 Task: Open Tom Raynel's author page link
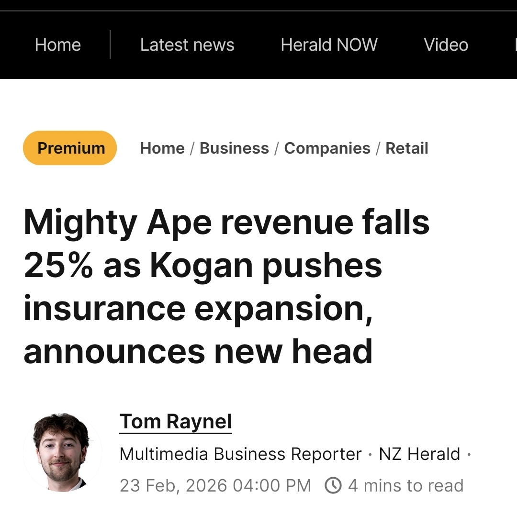pyautogui.click(x=176, y=422)
